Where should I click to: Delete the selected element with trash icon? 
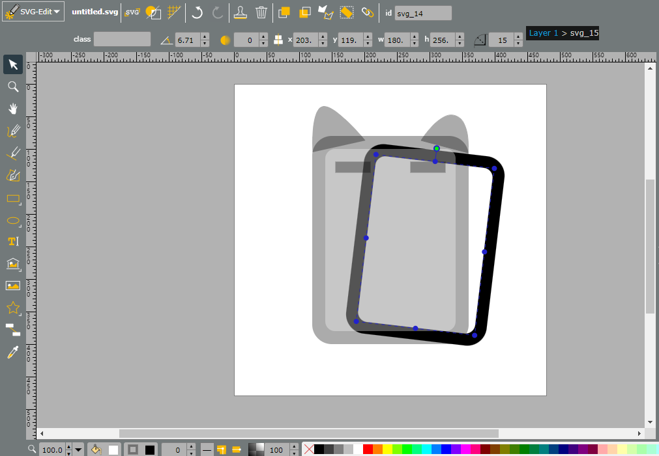261,12
